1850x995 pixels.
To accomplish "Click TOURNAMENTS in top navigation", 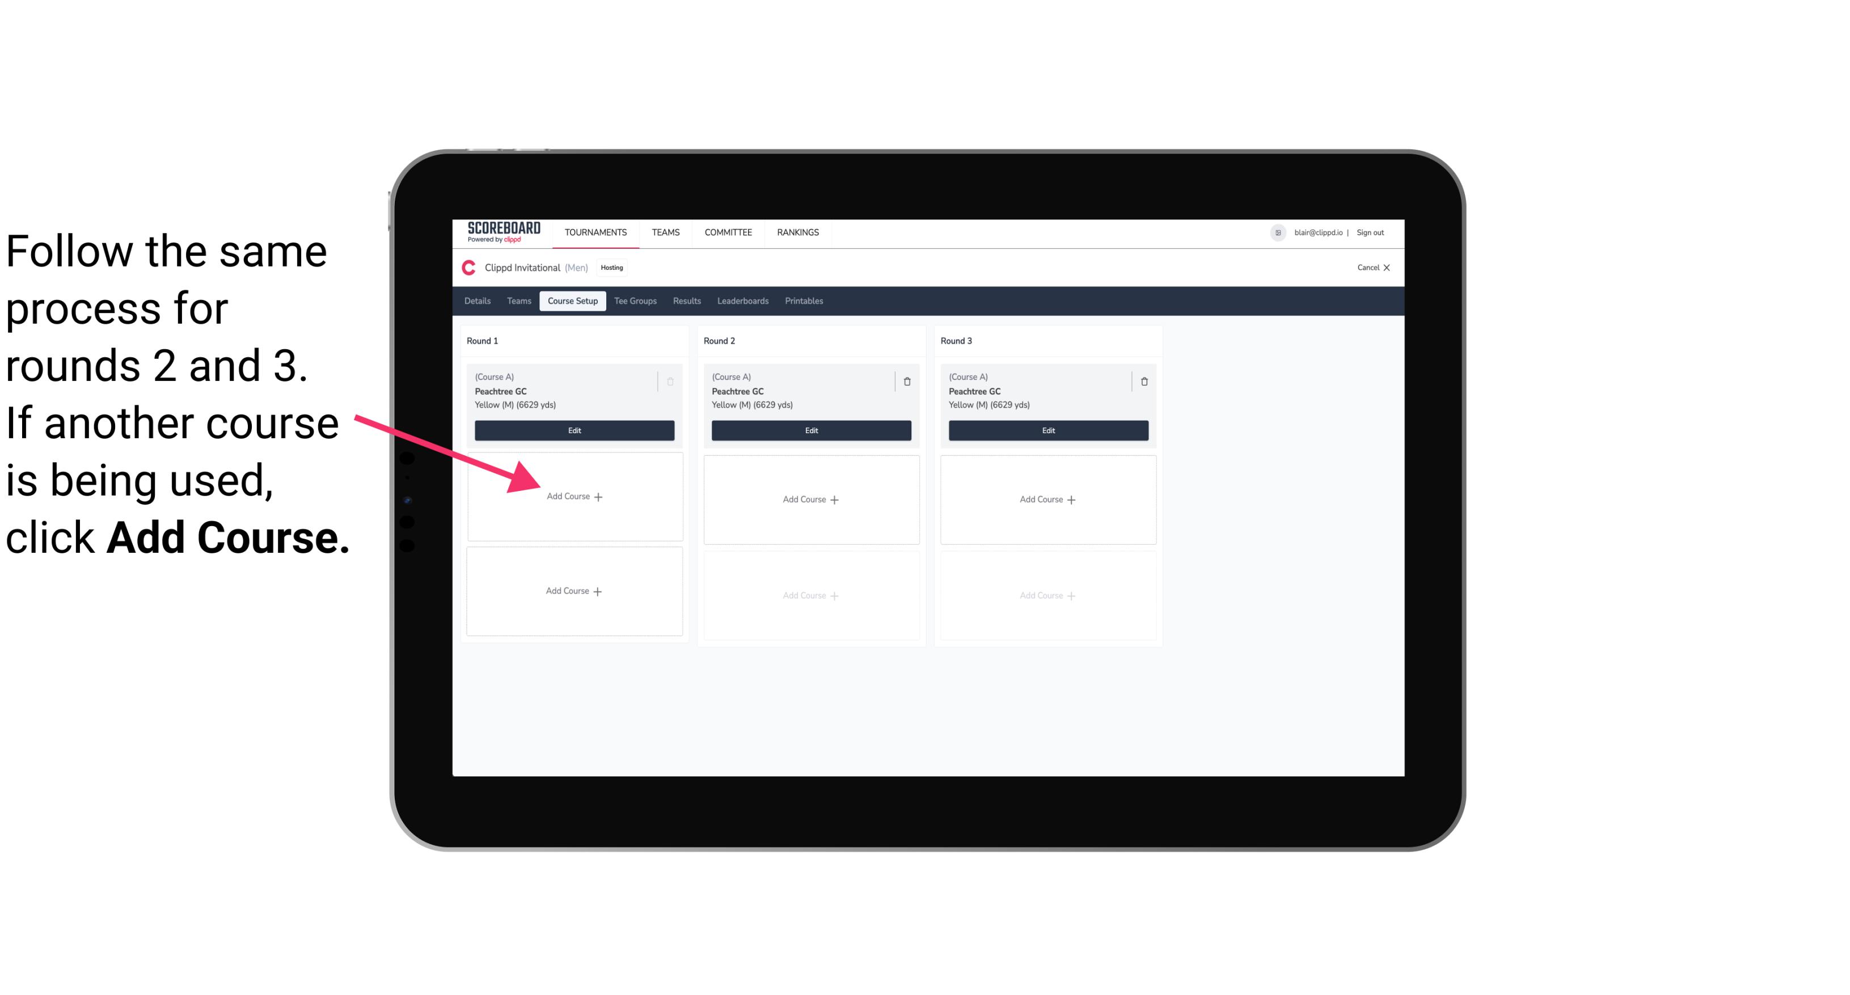I will 598,231.
